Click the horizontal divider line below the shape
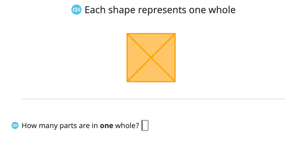The image size is (307, 168). [153, 99]
